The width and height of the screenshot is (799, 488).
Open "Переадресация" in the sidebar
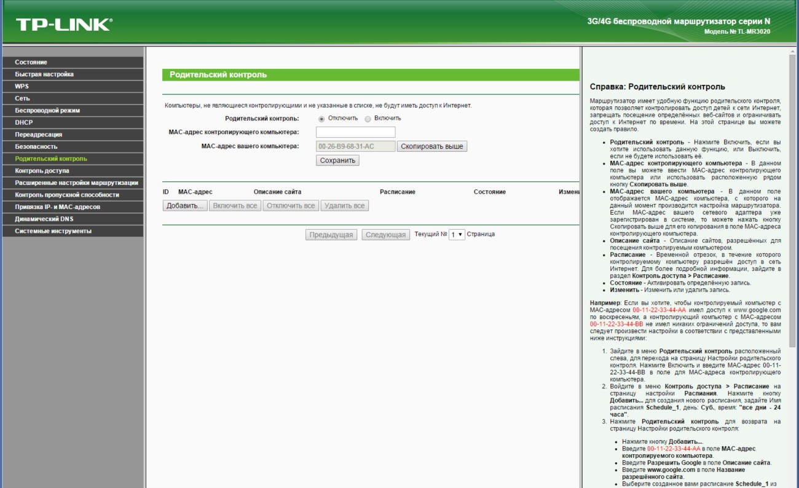38,135
